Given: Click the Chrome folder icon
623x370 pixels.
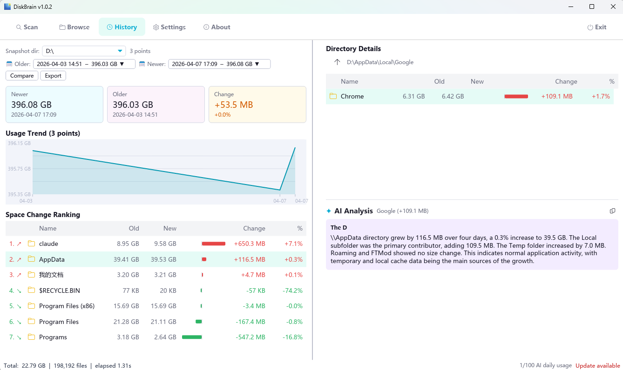Looking at the screenshot, I should click(x=333, y=96).
